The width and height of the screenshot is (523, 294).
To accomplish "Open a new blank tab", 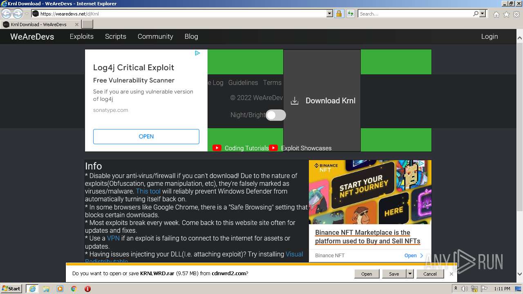I will pos(87,24).
